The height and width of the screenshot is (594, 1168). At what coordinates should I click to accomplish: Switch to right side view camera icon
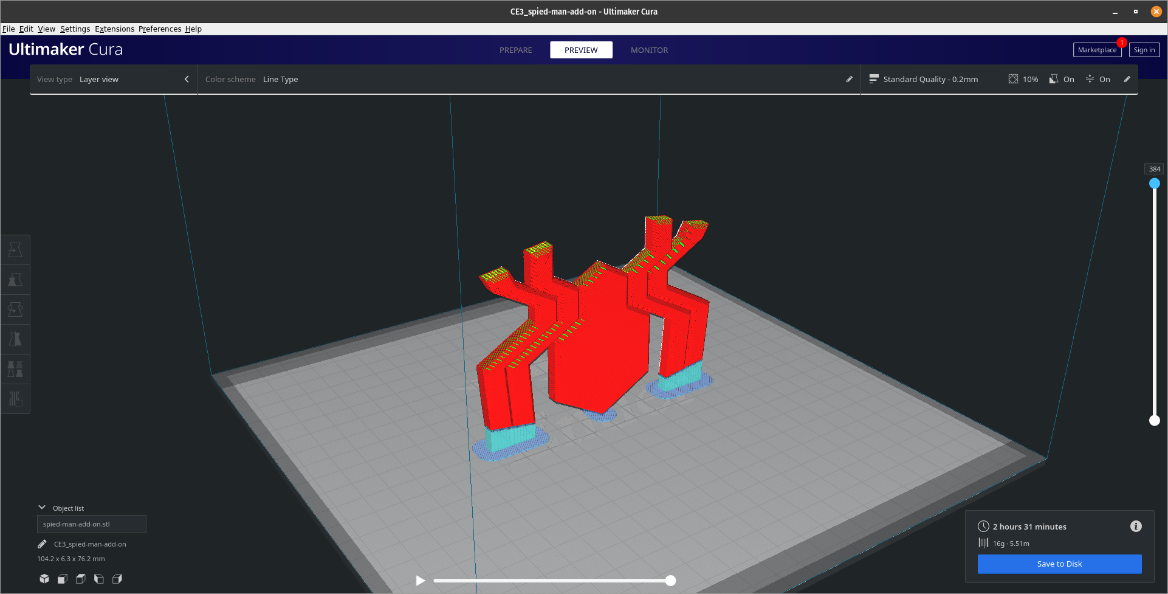pyautogui.click(x=117, y=579)
